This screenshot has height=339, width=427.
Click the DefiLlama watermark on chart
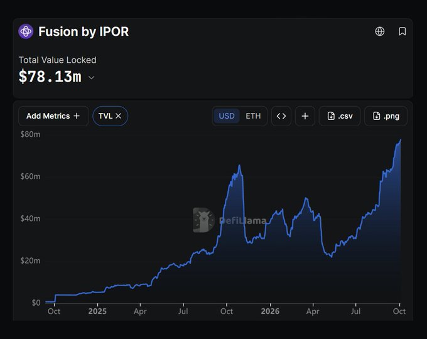[x=229, y=220]
